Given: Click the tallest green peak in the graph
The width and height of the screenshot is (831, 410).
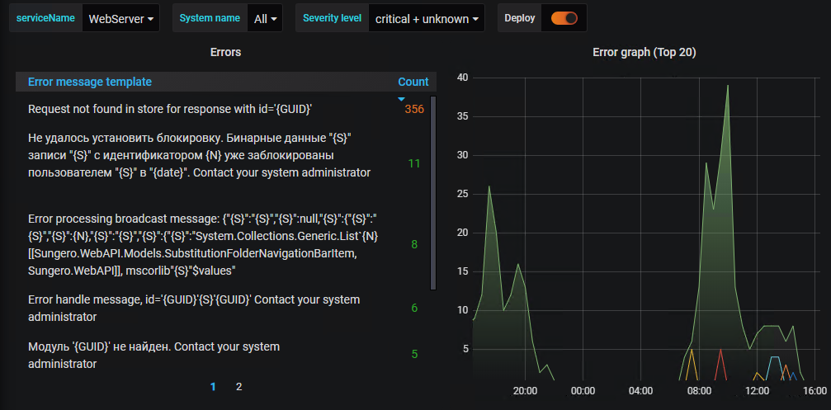Looking at the screenshot, I should coord(728,86).
